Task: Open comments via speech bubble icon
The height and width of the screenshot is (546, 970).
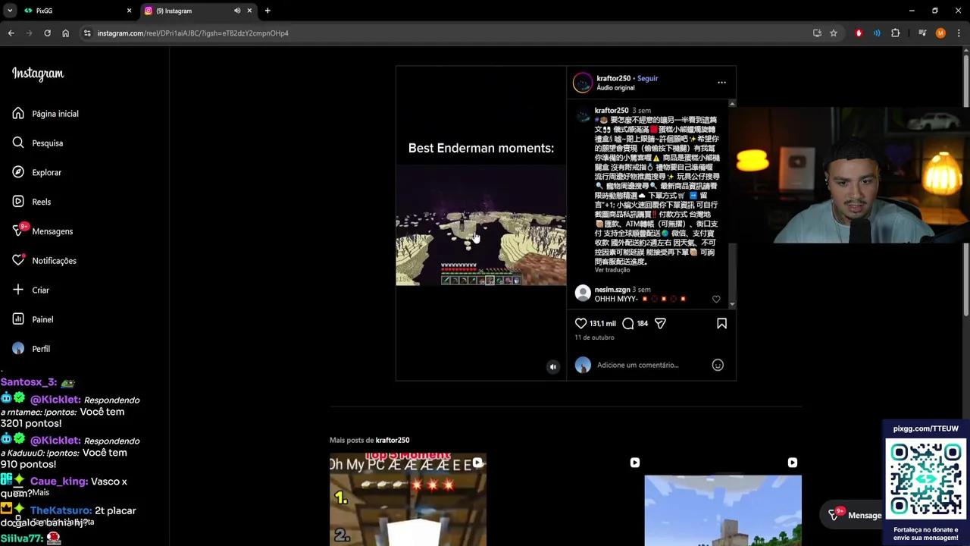Action: coord(628,324)
